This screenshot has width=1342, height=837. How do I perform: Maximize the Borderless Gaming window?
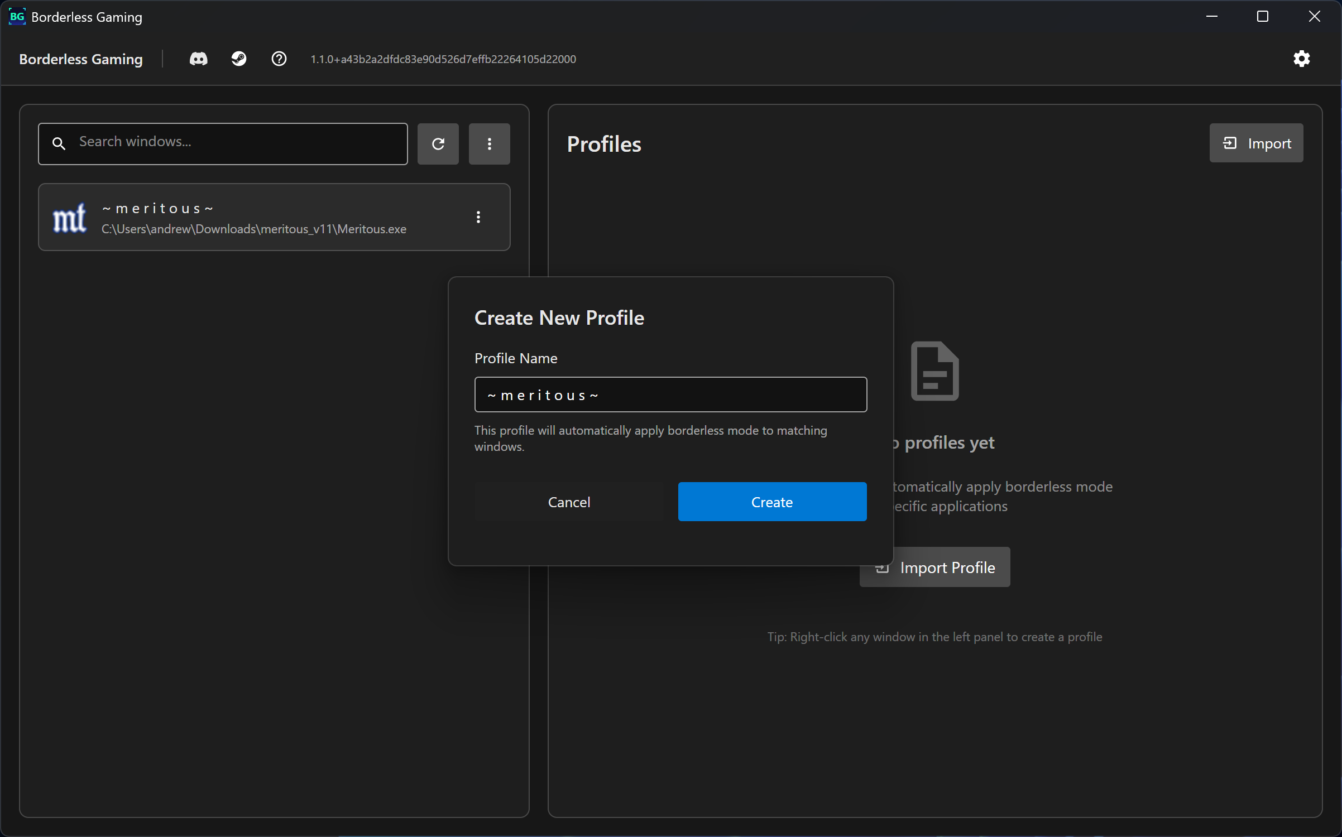tap(1263, 17)
